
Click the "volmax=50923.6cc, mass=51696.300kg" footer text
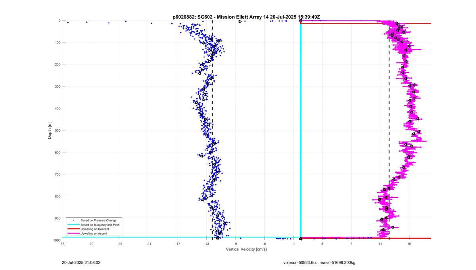click(319, 262)
